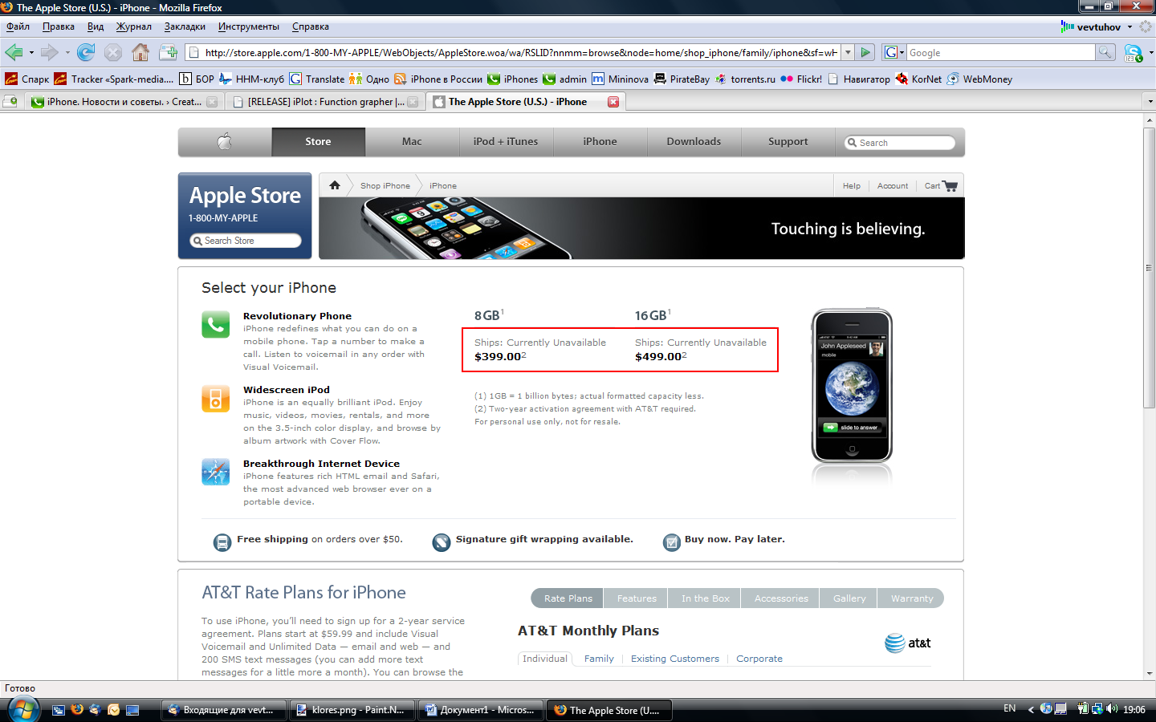Click the back navigation arrow
This screenshot has width=1156, height=722.
pos(14,52)
